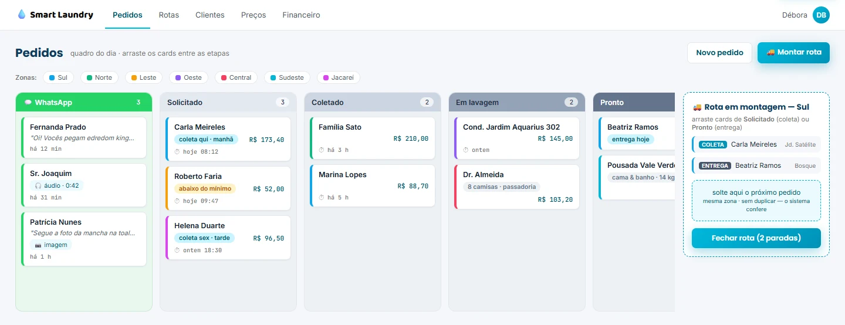Toggle the Leste zone filter
The height and width of the screenshot is (325, 845).
click(144, 77)
